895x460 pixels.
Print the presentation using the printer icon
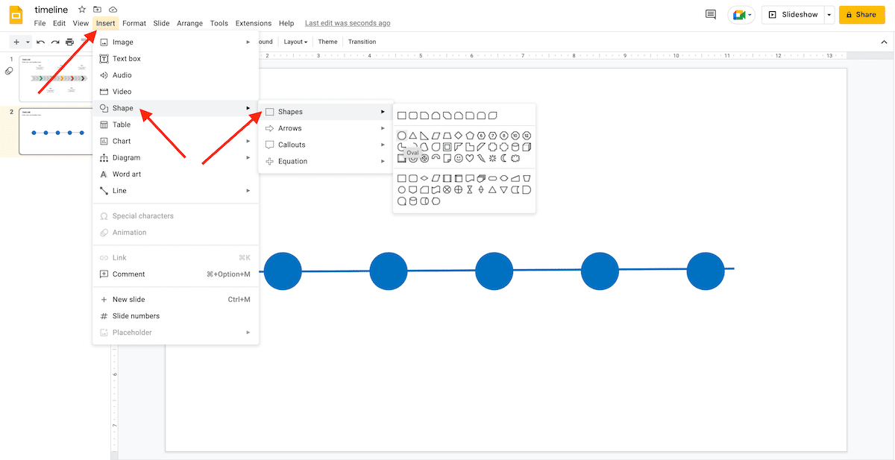69,42
